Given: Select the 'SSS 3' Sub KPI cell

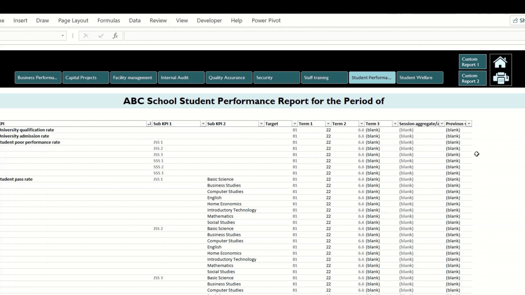Looking at the screenshot, I should pos(158,173).
